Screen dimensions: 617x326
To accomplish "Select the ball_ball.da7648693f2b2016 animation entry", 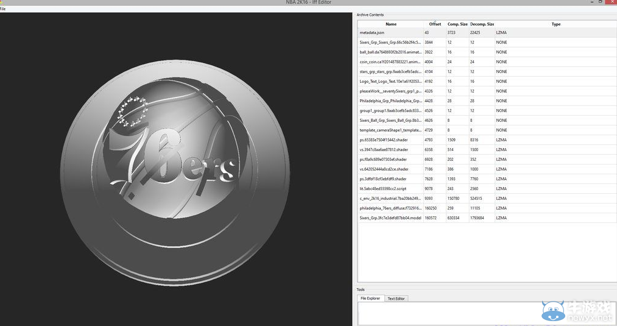I will tap(391, 52).
